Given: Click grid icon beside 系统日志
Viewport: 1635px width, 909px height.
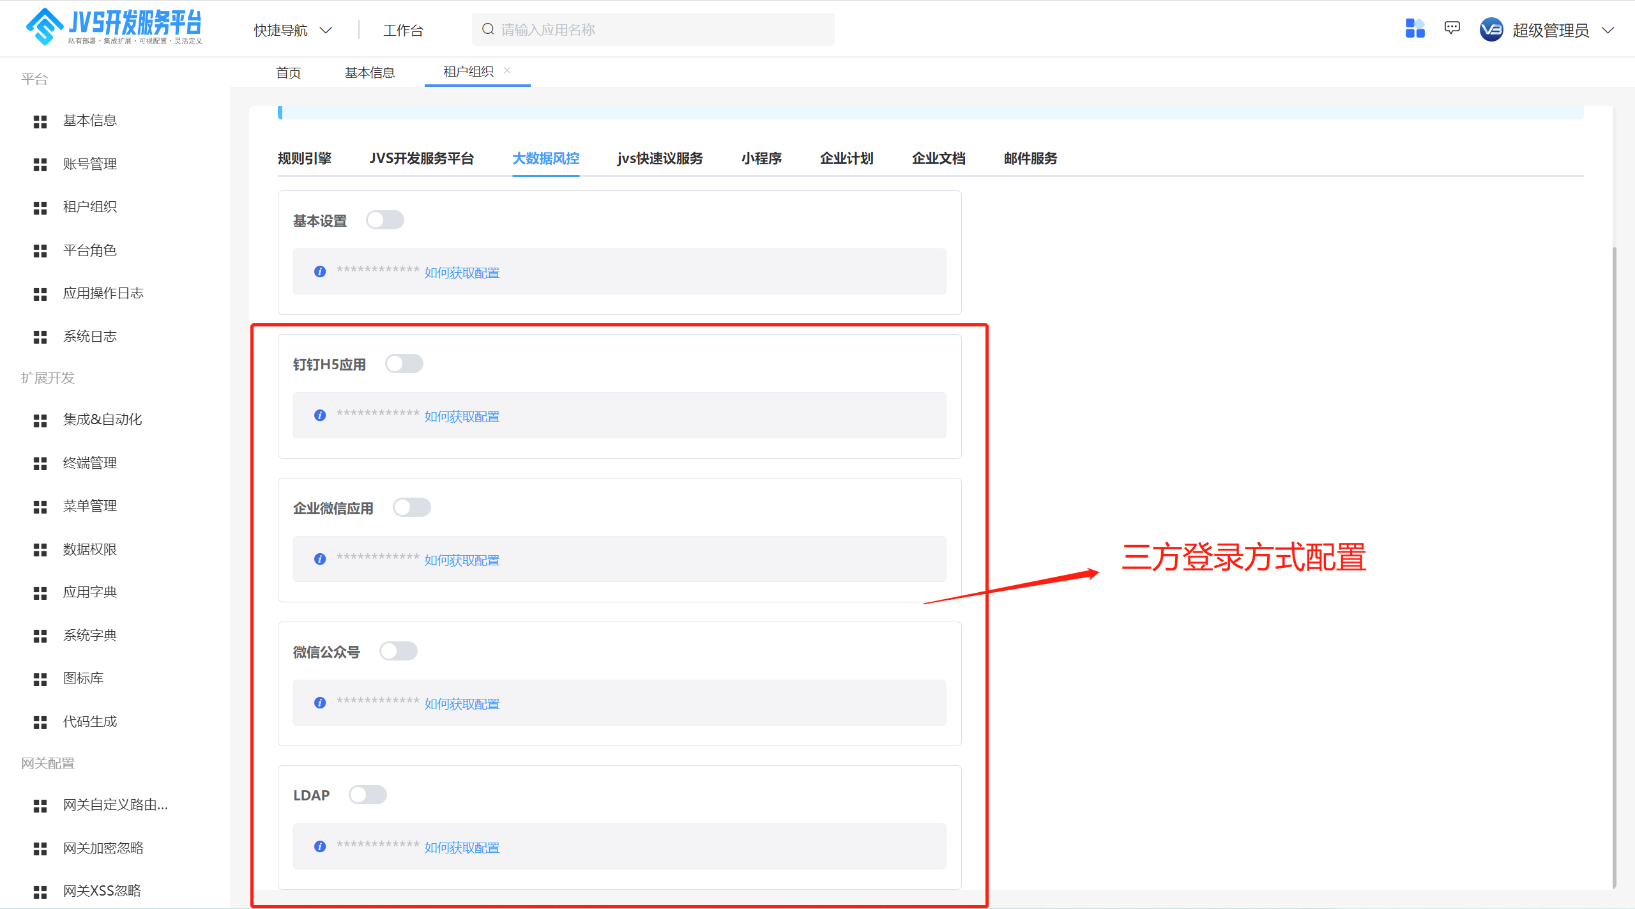Looking at the screenshot, I should click(40, 337).
